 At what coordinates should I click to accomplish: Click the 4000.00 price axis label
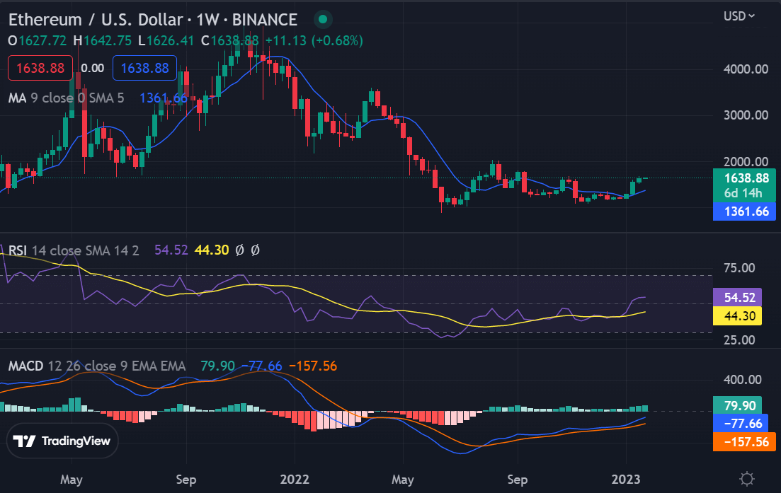(x=746, y=69)
